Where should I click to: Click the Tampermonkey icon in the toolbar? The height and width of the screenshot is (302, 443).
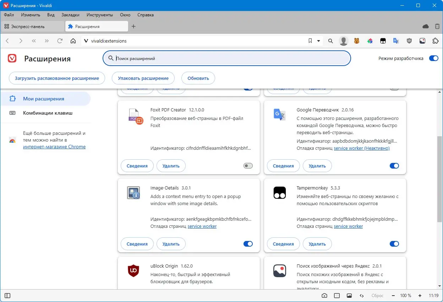(383, 41)
